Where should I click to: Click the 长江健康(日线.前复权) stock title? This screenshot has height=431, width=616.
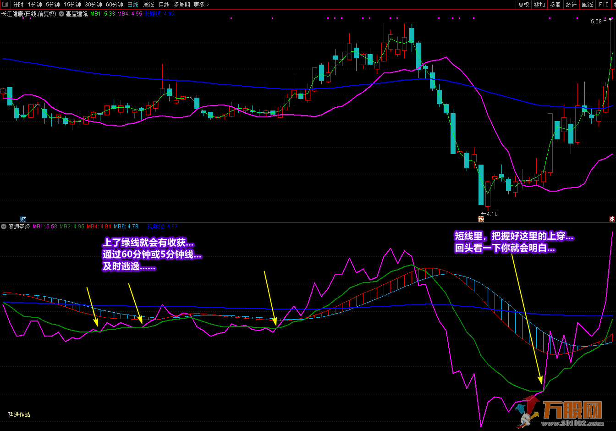(29, 14)
